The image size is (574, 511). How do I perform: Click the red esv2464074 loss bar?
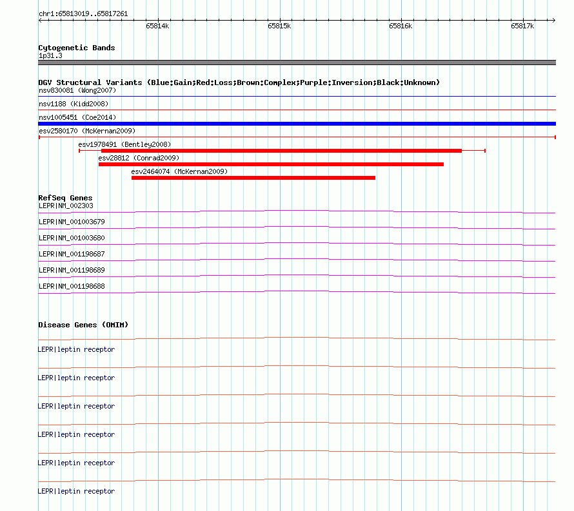point(253,178)
